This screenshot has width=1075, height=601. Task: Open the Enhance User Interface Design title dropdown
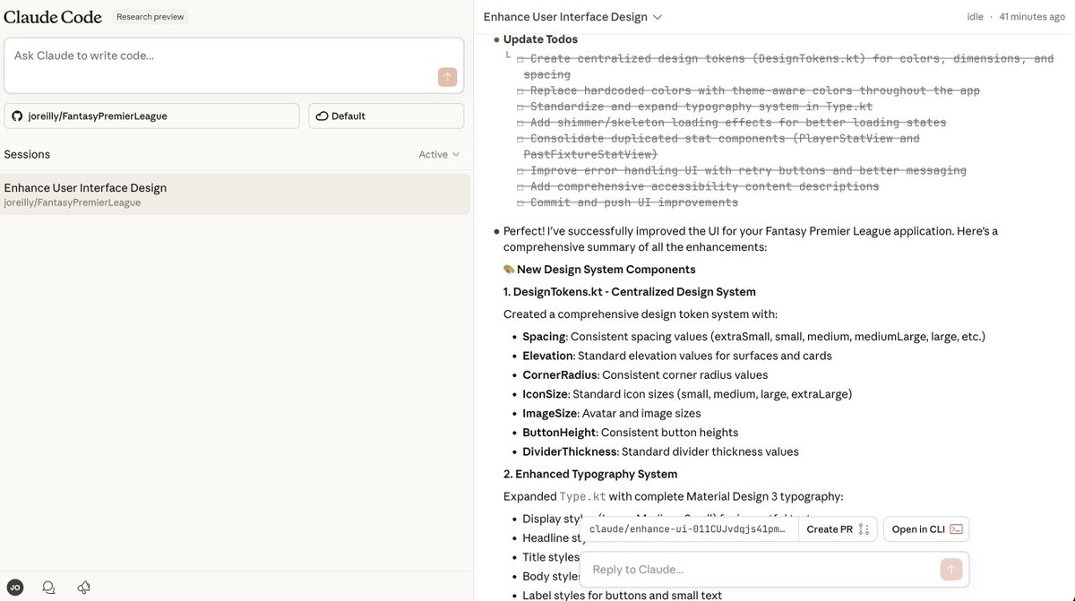(x=573, y=17)
